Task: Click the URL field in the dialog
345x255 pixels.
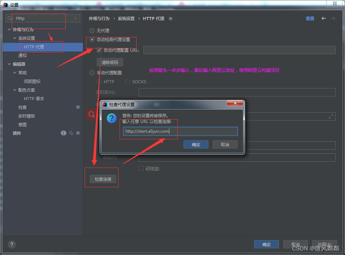Action: point(180,131)
